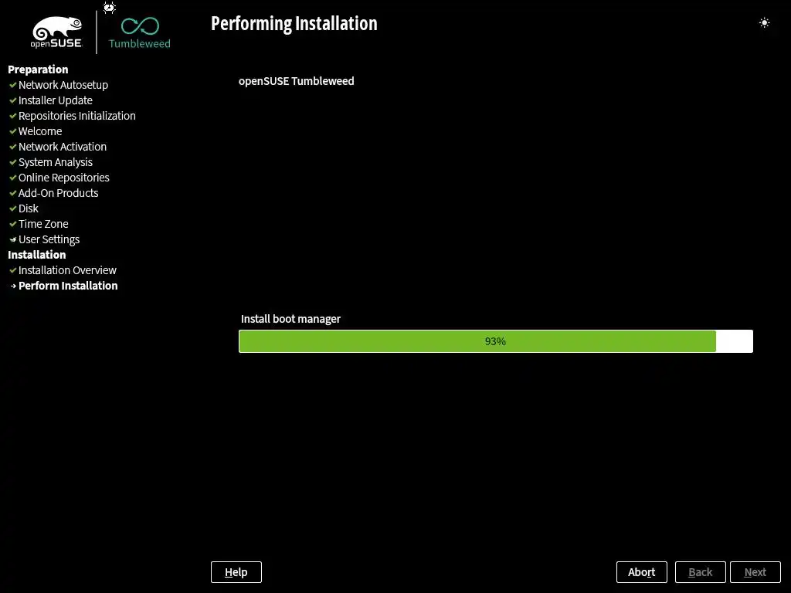Click the checkmark beside Repositories Initialization
This screenshot has height=593, width=791.
click(13, 116)
